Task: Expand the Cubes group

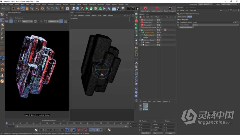Action: 141,45
